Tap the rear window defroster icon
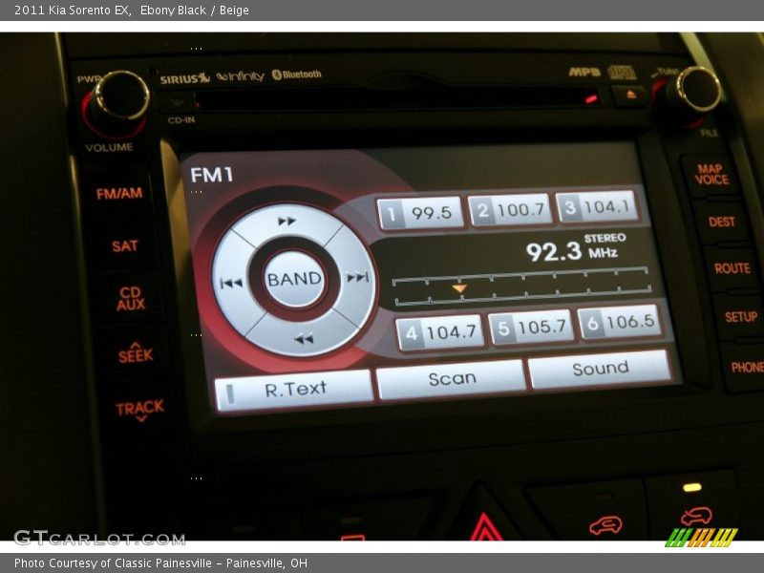Viewport: 764px width, 573px height. tap(605, 523)
